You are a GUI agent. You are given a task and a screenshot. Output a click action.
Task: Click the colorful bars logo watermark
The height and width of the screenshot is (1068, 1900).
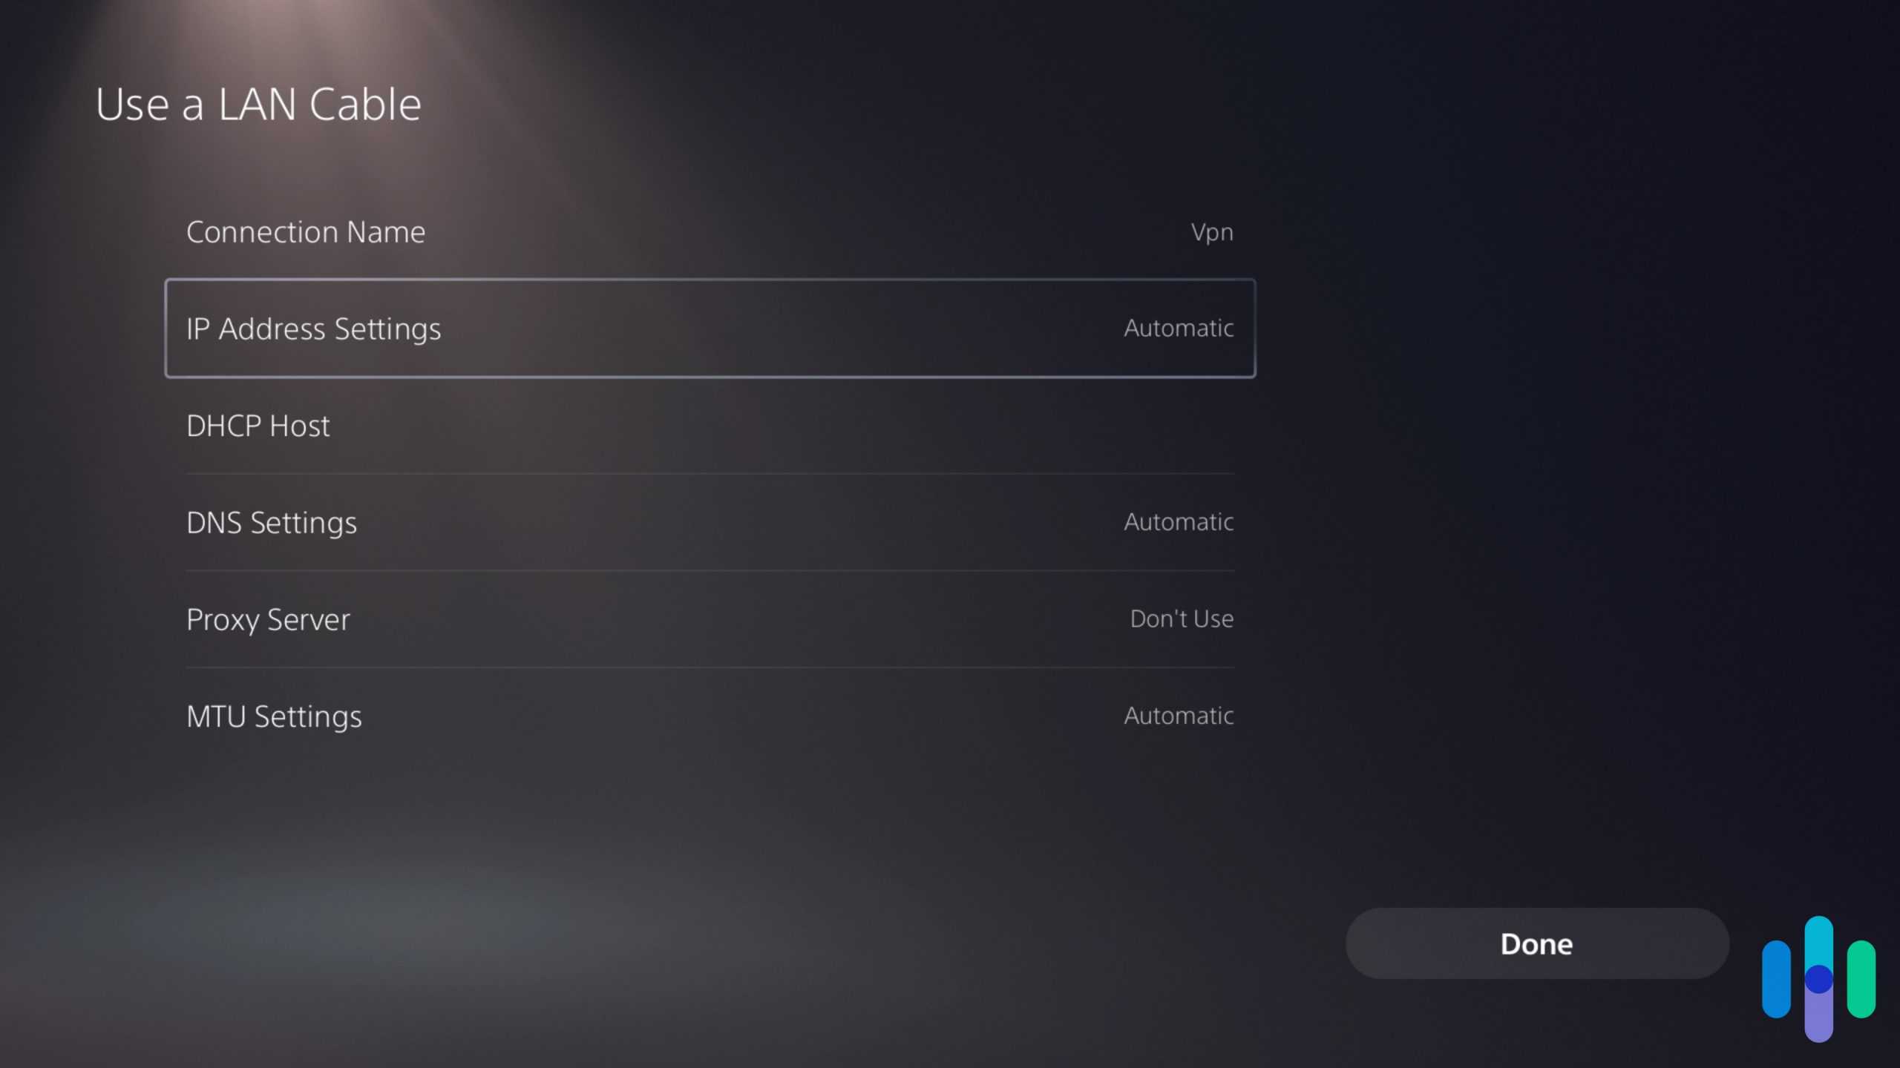tap(1818, 979)
